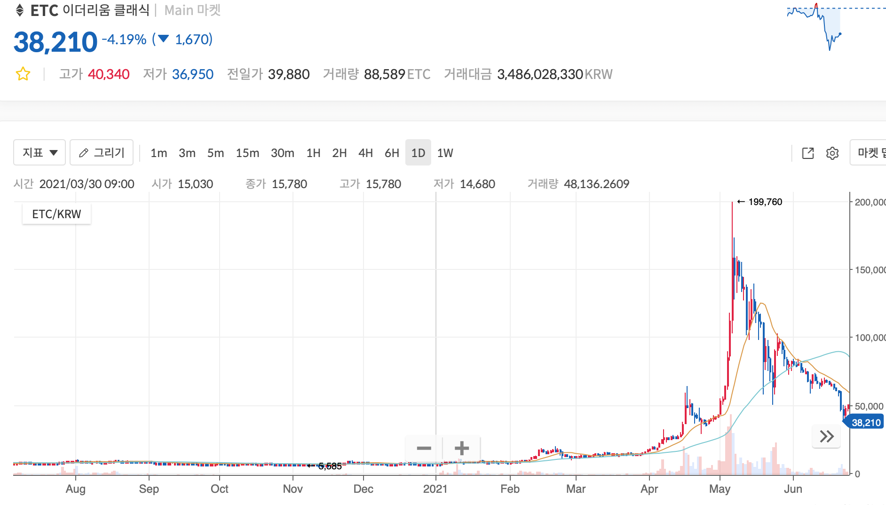Click the current price 38,210 header
The width and height of the screenshot is (886, 505).
tap(55, 42)
